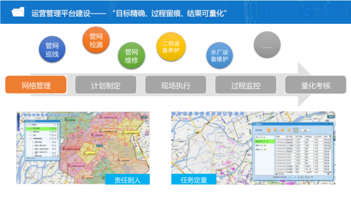Select the orange 管网检漏 circle

point(96,40)
